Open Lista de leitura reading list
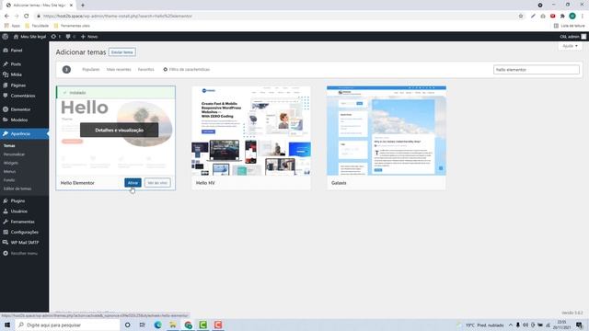This screenshot has width=589, height=331. pyautogui.click(x=569, y=26)
